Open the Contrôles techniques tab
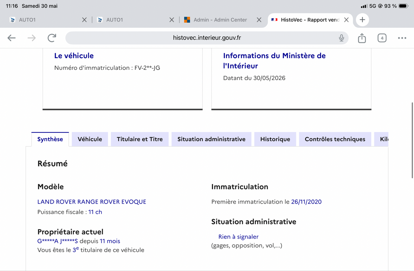Screen dimensions: 414x271 coord(335,139)
